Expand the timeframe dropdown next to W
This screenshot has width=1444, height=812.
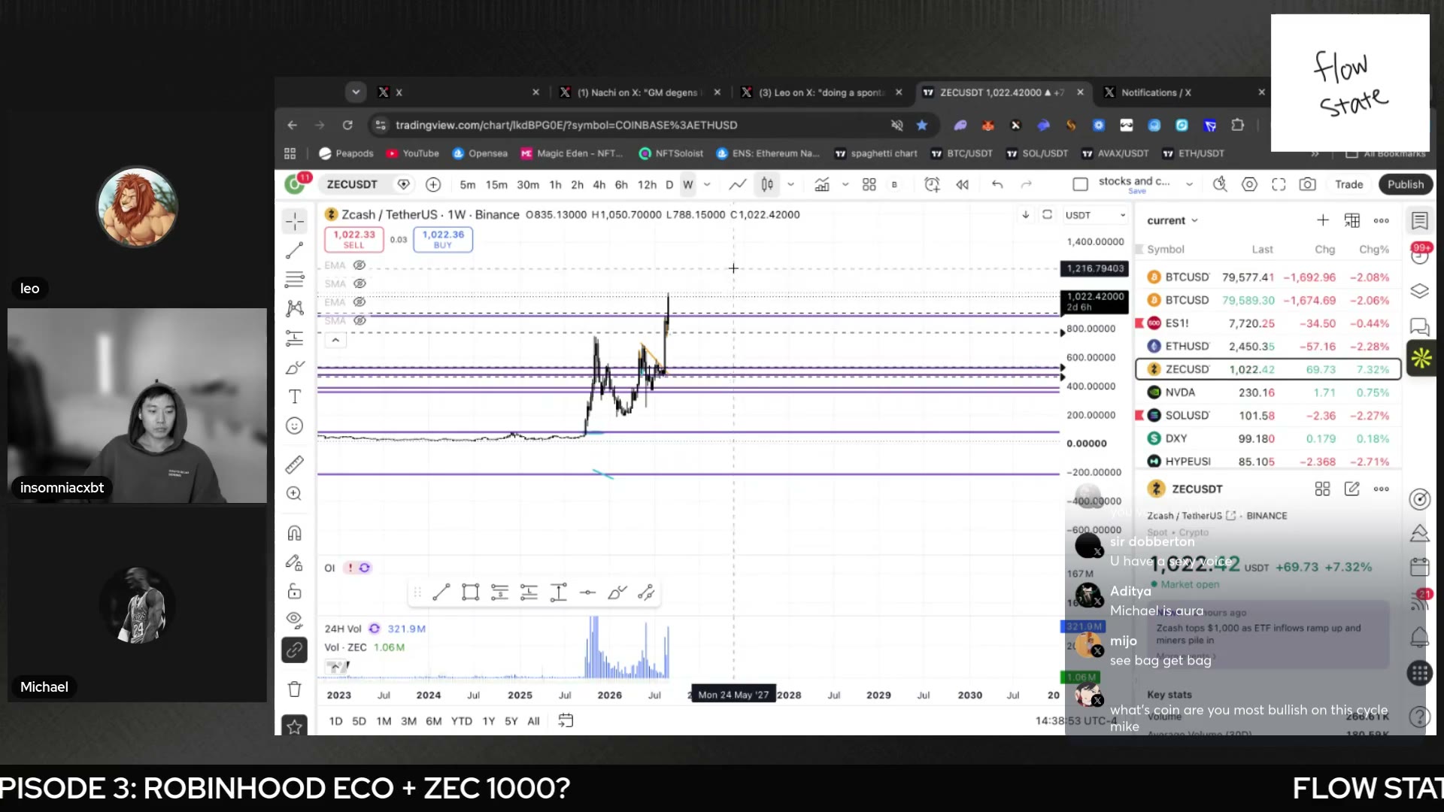(x=707, y=184)
